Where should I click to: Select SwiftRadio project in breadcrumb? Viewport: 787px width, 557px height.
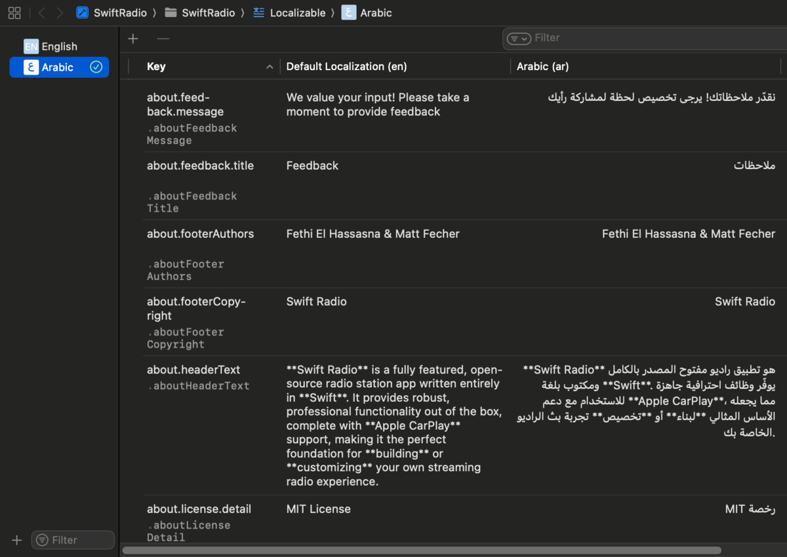[x=120, y=12]
